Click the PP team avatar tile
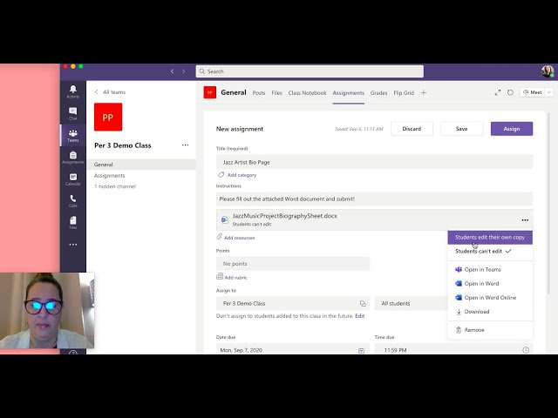The width and height of the screenshot is (558, 418). pos(108,117)
